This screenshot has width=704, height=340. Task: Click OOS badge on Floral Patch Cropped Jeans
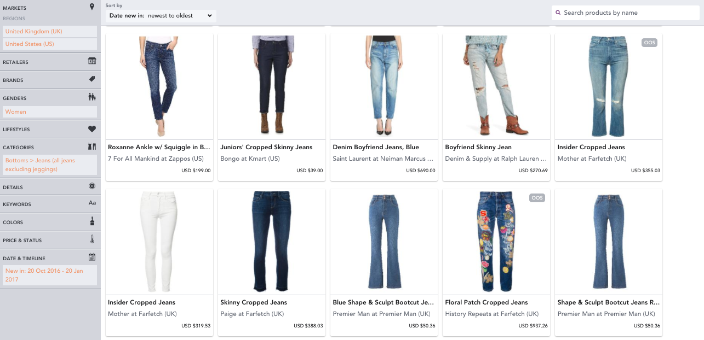pos(537,198)
